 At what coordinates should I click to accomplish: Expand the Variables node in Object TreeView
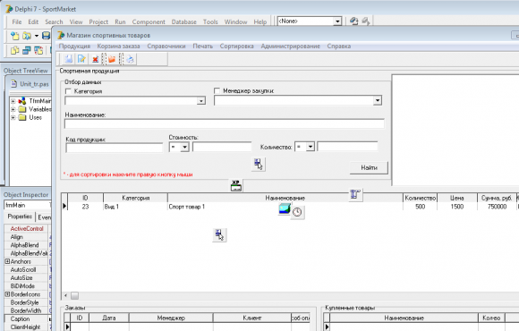pyautogui.click(x=13, y=109)
